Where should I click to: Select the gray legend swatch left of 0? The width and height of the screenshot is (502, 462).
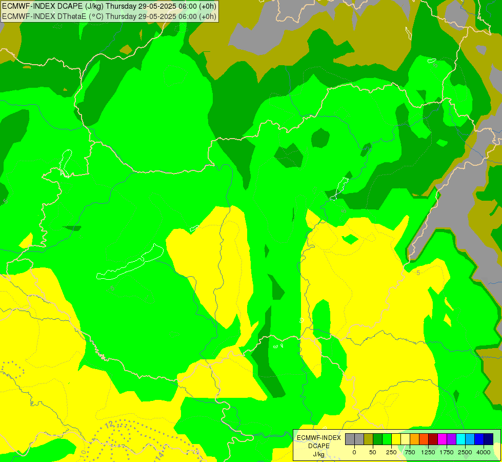coord(350,439)
